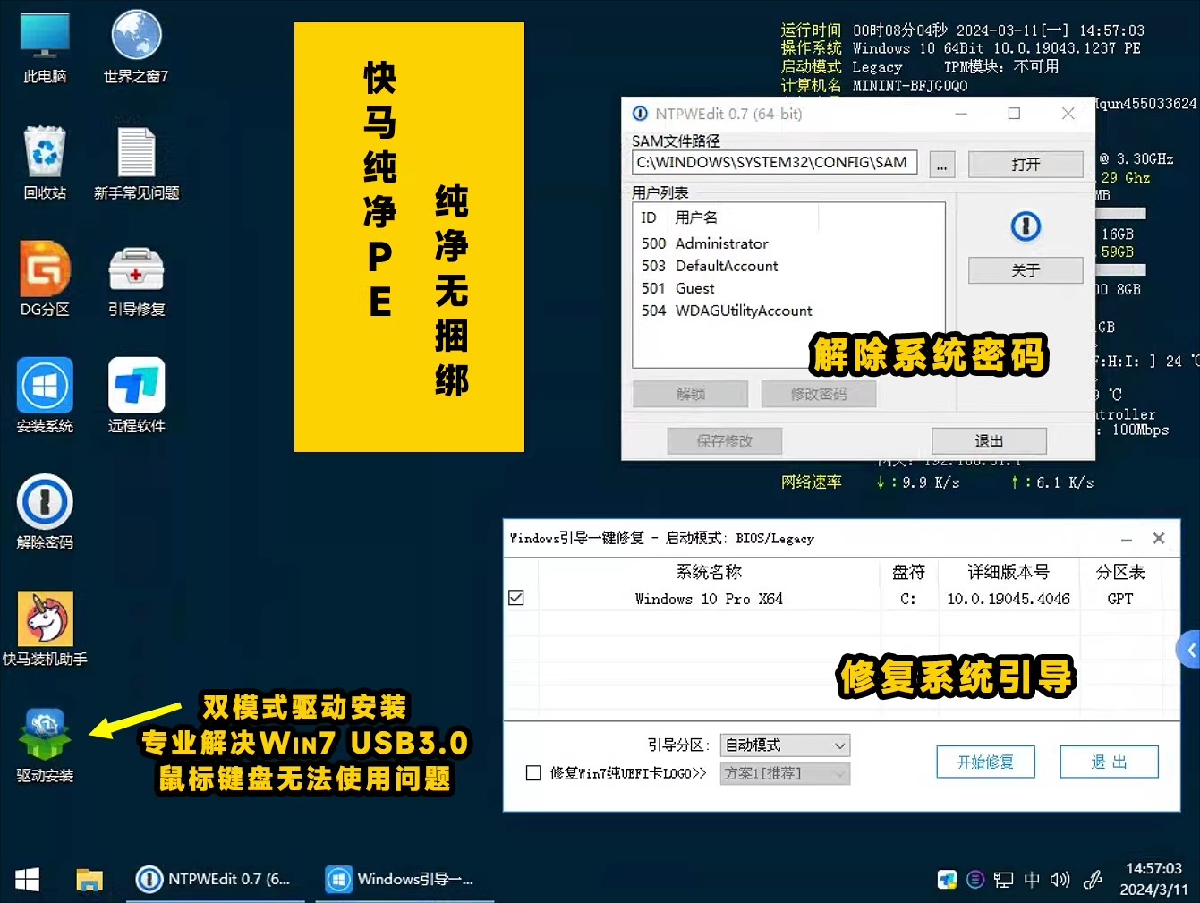This screenshot has width=1200, height=903.
Task: Click the 开始修复 repair button
Action: (985, 762)
